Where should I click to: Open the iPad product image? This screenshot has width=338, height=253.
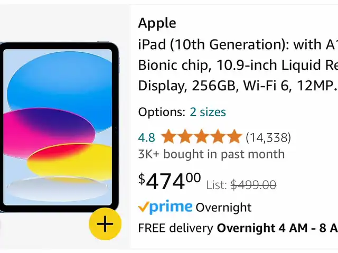[x=60, y=127]
